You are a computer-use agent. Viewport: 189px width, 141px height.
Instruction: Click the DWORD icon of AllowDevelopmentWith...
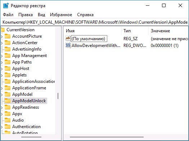click(x=68, y=45)
